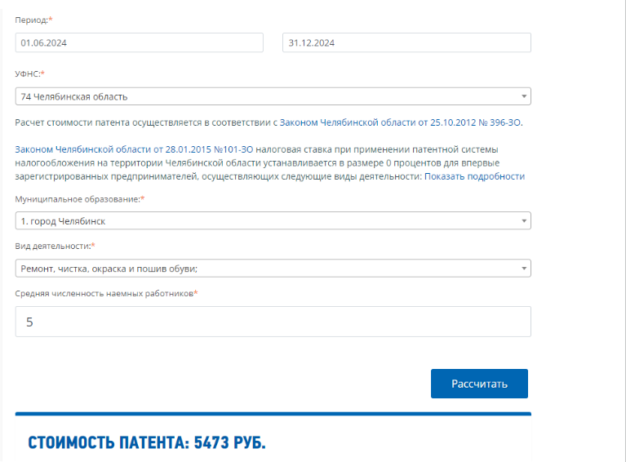The height and width of the screenshot is (462, 626).
Task: Click the Вид деятельности label
Action: point(55,247)
